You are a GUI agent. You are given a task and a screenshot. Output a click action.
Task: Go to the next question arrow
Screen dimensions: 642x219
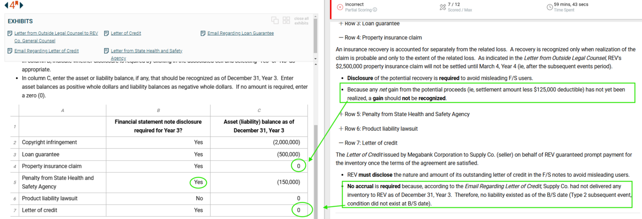point(22,5)
